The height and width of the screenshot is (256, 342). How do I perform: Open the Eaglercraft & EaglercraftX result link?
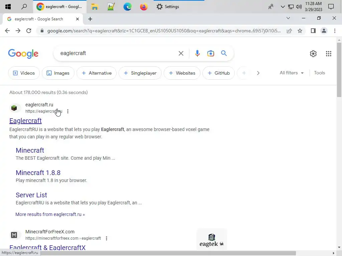click(x=47, y=248)
